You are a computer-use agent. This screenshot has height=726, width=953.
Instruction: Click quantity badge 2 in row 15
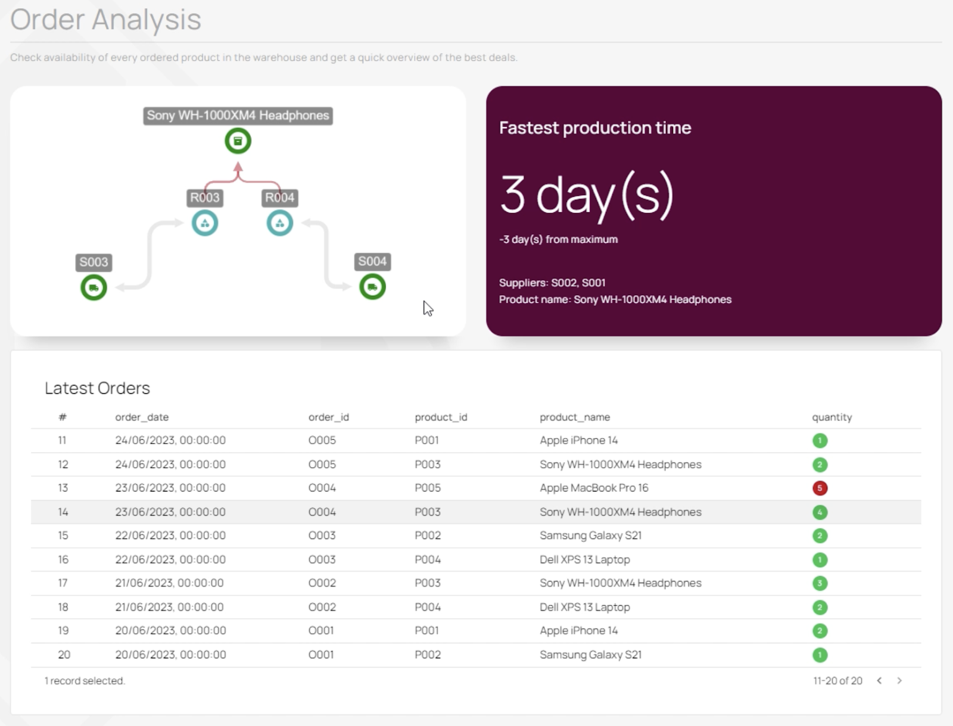[820, 536]
